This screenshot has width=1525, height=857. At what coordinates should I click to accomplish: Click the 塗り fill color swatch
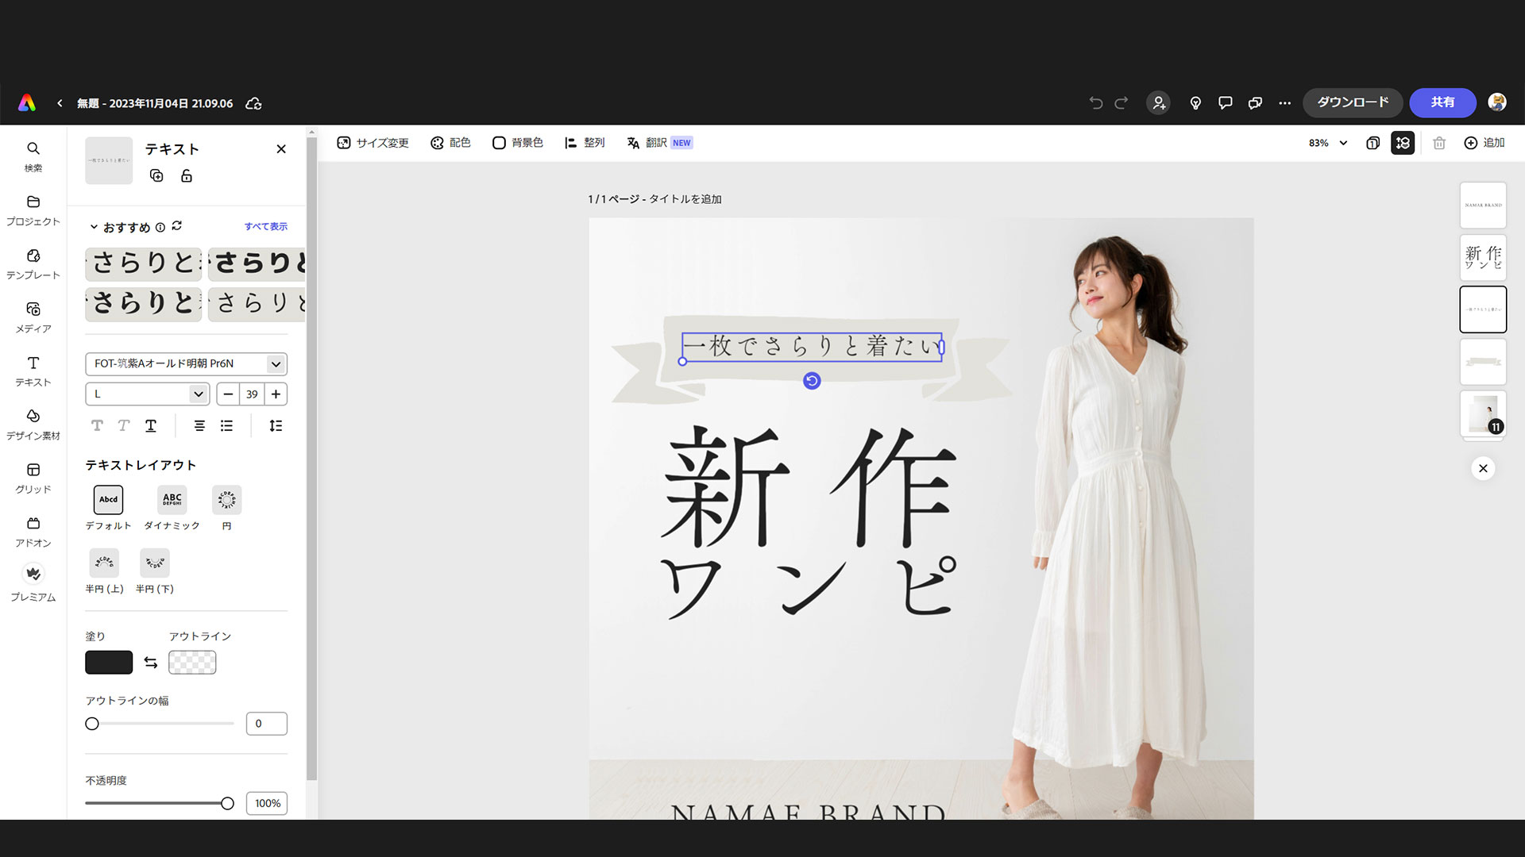[108, 662]
